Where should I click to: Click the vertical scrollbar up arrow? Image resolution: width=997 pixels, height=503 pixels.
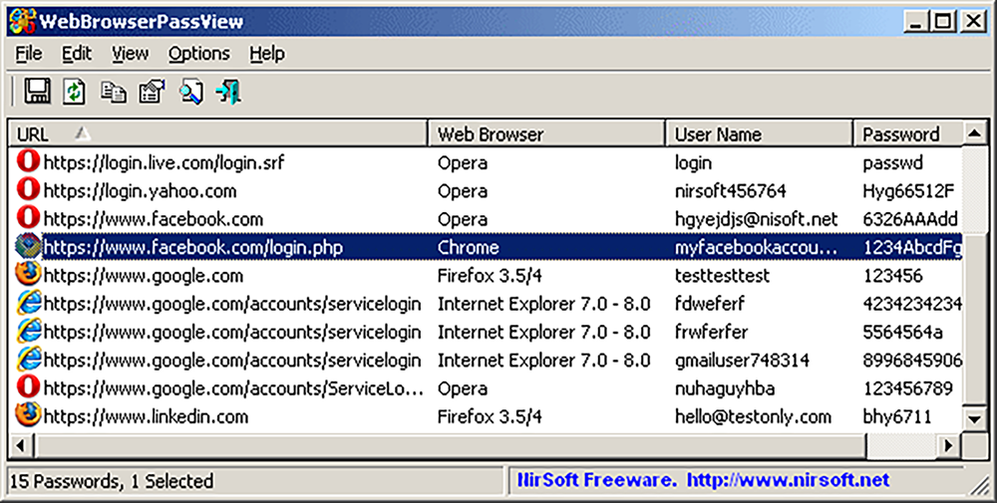pos(975,133)
